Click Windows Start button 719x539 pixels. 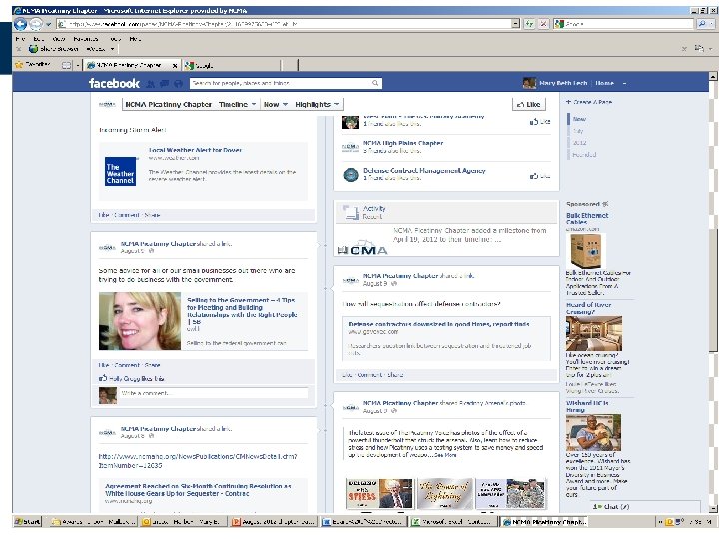pyautogui.click(x=27, y=522)
